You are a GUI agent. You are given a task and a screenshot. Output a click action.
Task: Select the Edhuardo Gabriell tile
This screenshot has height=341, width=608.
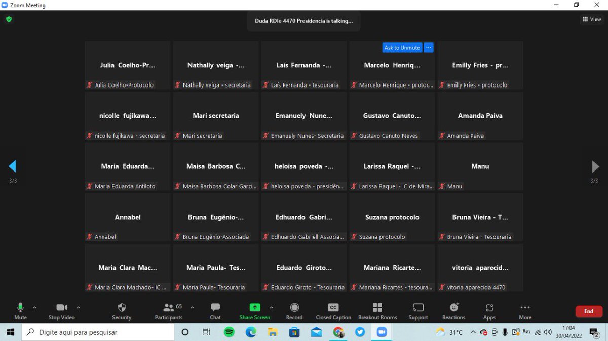point(304,217)
